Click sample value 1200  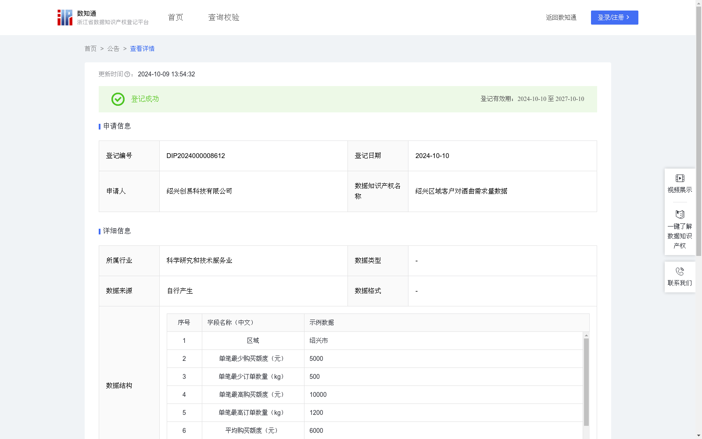pyautogui.click(x=316, y=413)
